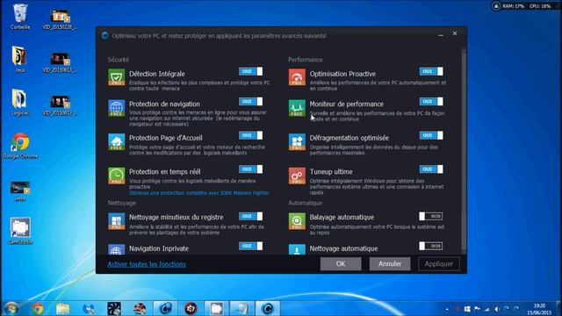
Task: Click the Détection Intégrale title text
Action: pyautogui.click(x=157, y=74)
